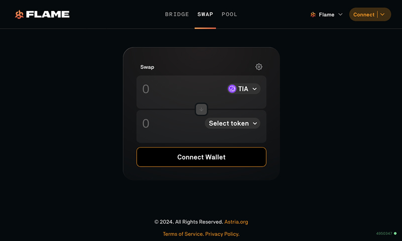Select the Swap tab
This screenshot has height=241, width=402.
click(205, 15)
